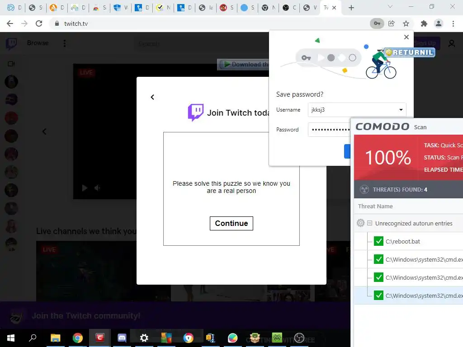Click the browser back arrow

click(x=10, y=23)
